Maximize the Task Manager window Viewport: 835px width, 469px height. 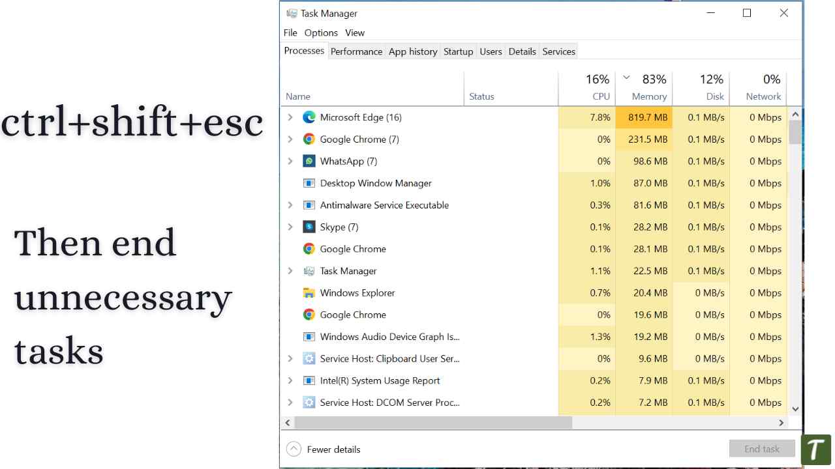pos(747,13)
